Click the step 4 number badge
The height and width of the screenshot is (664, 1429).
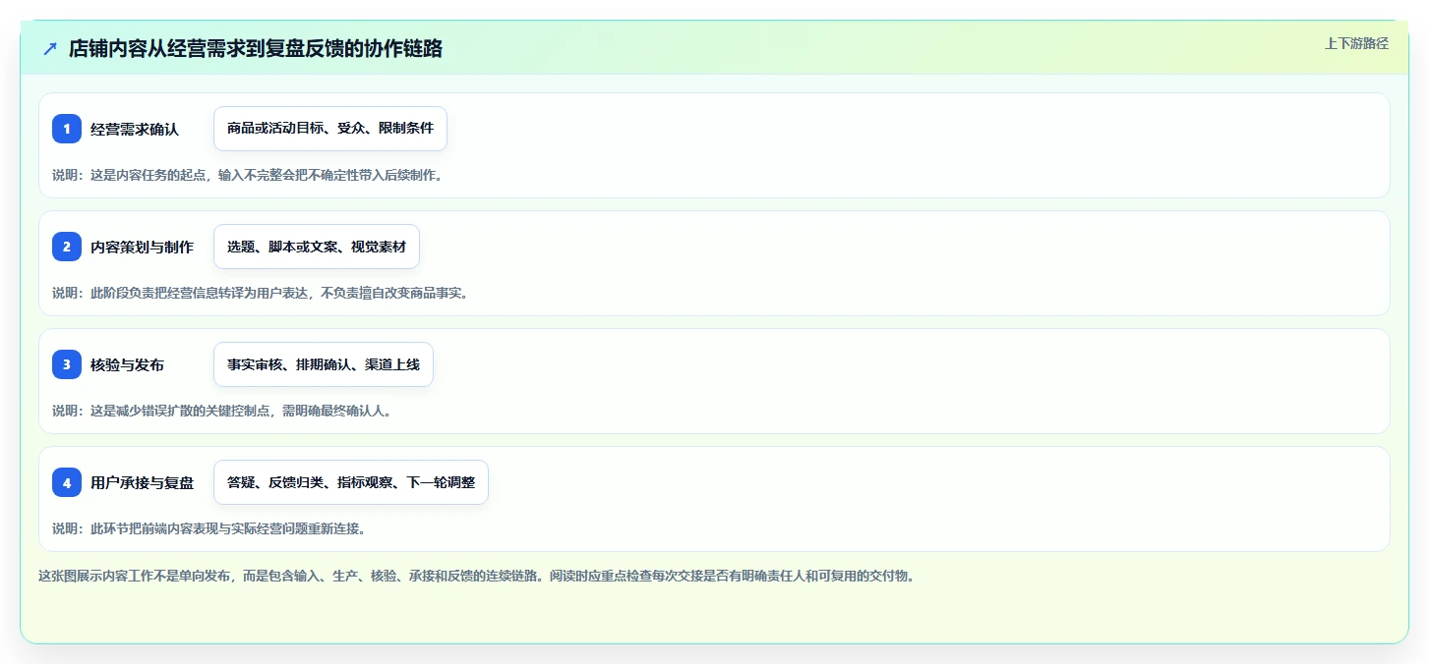coord(67,482)
